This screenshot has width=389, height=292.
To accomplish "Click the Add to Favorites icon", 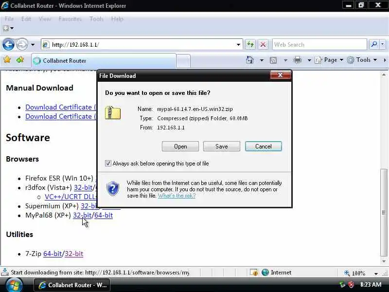I will (20, 60).
